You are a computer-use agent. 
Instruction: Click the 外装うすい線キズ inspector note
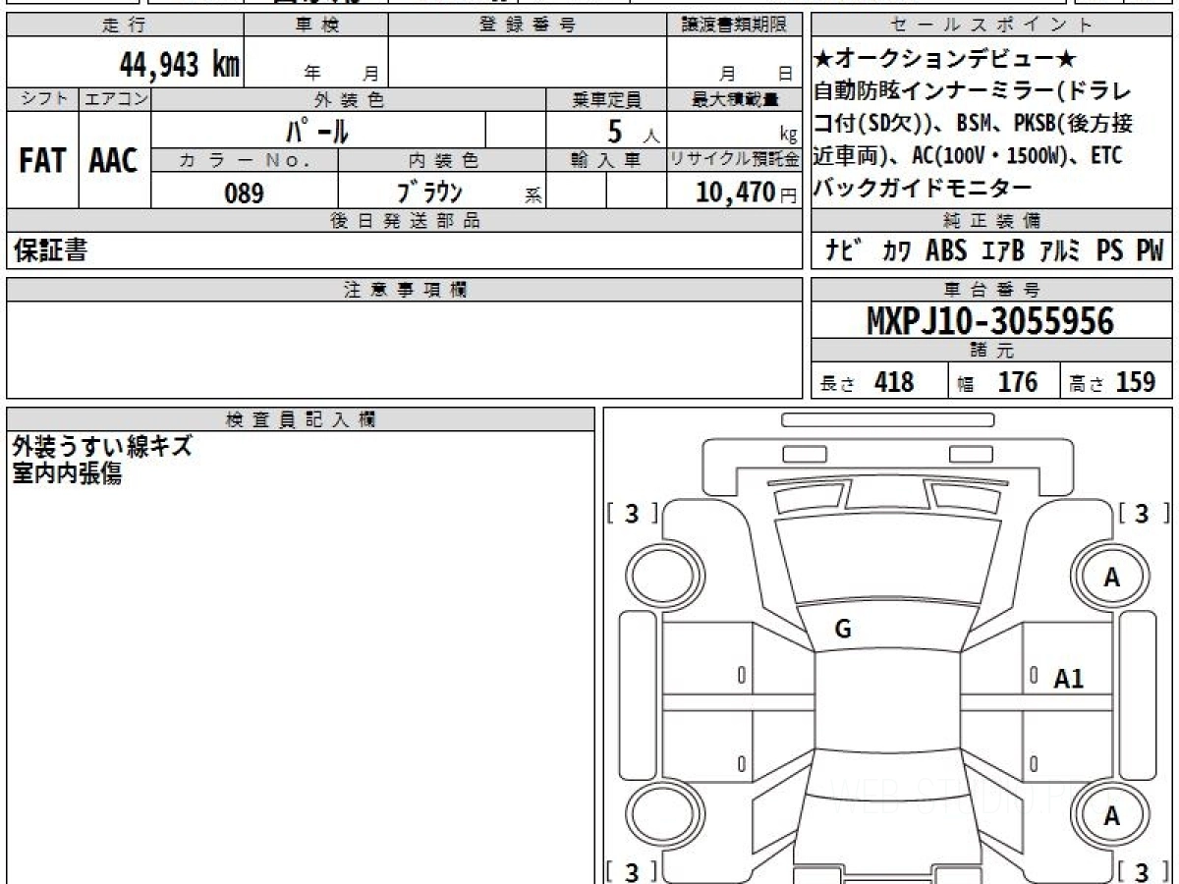pyautogui.click(x=102, y=448)
